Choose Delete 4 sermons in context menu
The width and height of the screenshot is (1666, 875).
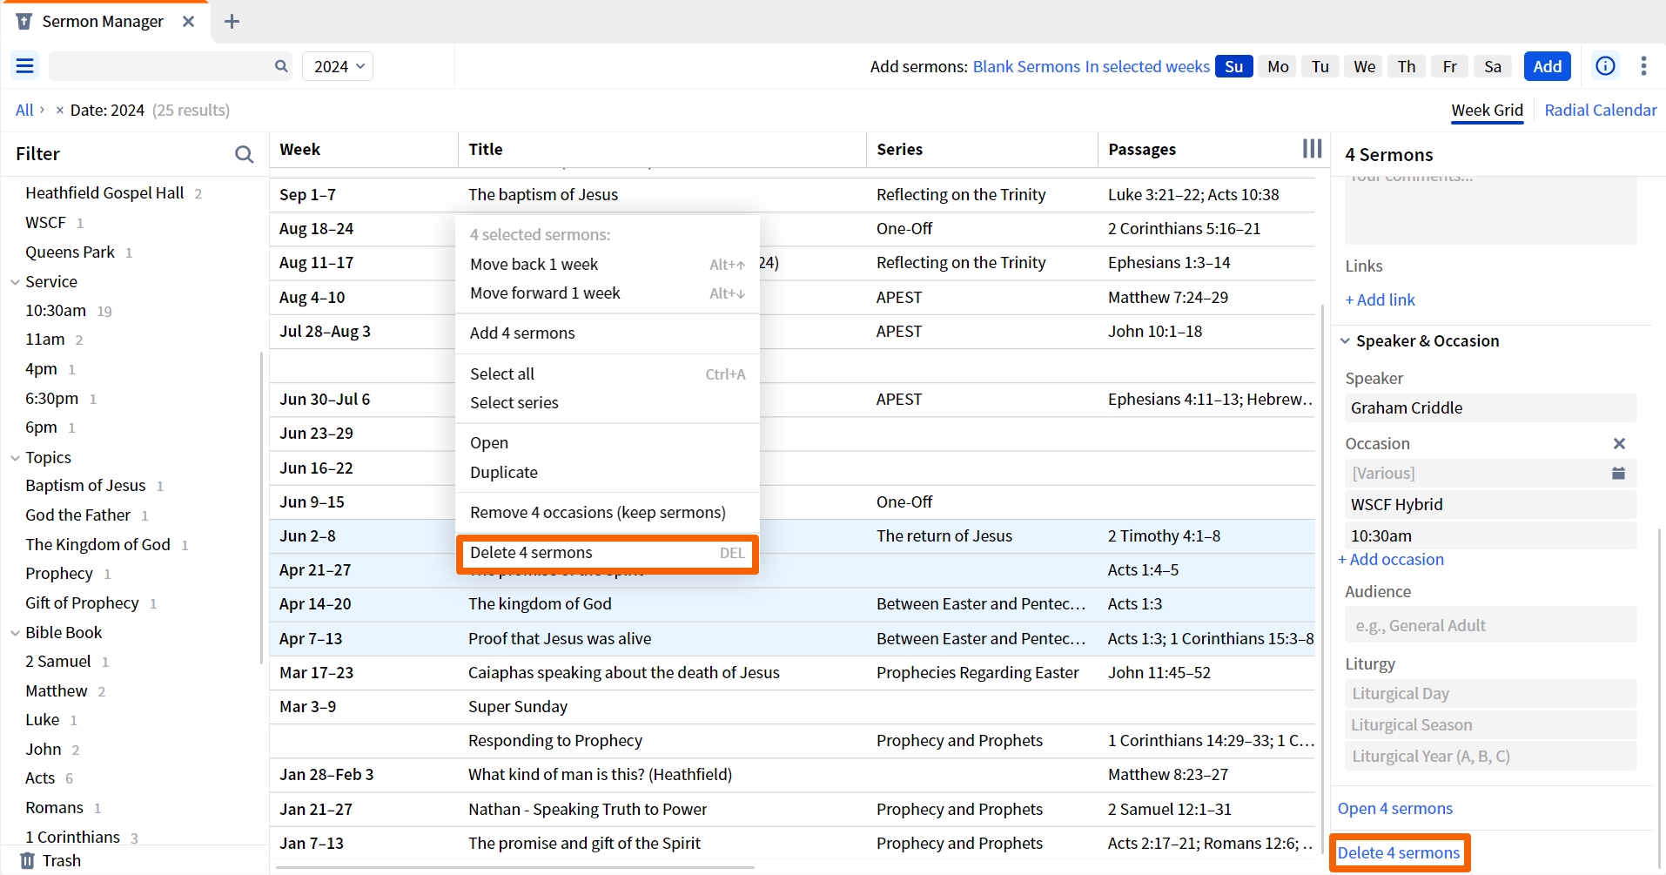(608, 553)
